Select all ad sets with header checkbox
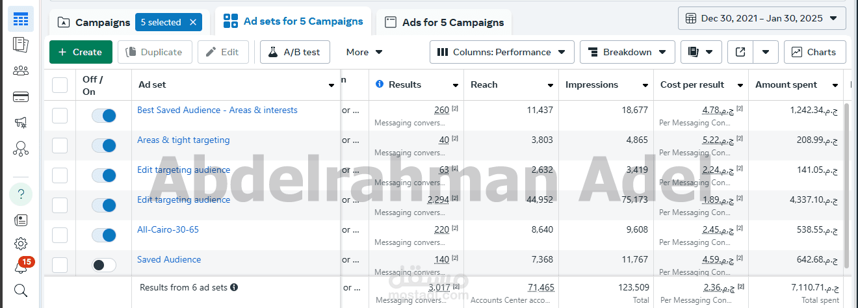This screenshot has height=308, width=858. tap(60, 85)
